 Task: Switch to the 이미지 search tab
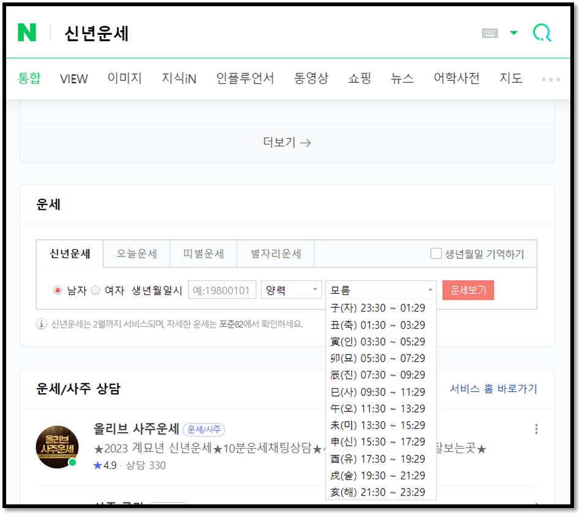point(124,78)
